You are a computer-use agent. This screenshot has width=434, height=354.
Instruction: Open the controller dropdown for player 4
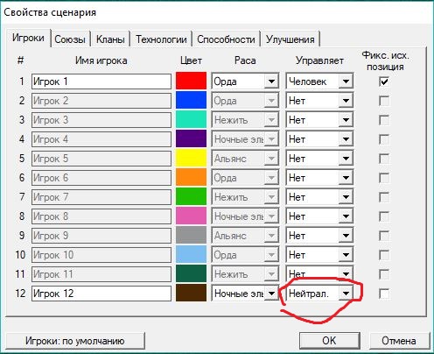(319, 139)
